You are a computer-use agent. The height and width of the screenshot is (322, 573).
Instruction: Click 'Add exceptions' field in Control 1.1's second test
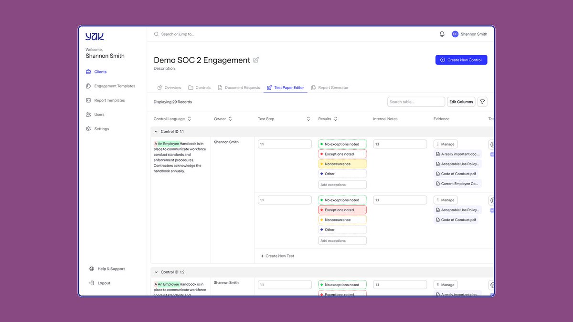pos(342,241)
